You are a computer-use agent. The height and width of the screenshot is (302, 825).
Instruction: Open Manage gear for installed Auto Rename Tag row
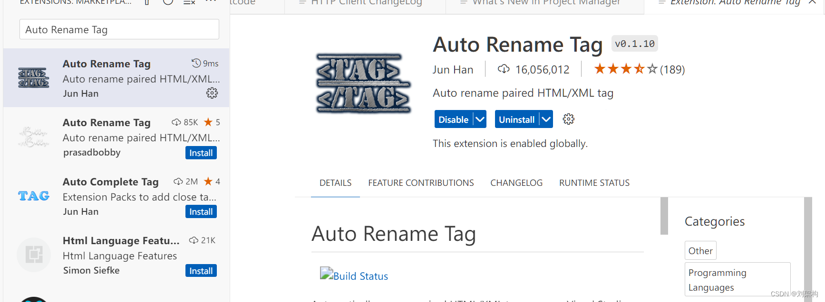pos(212,93)
